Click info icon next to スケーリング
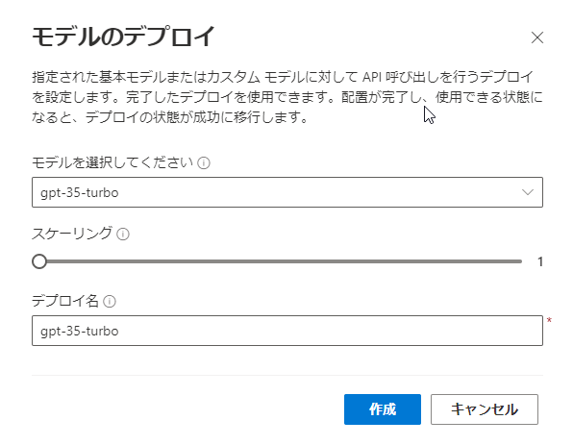Image resolution: width=573 pixels, height=445 pixels. pyautogui.click(x=123, y=234)
